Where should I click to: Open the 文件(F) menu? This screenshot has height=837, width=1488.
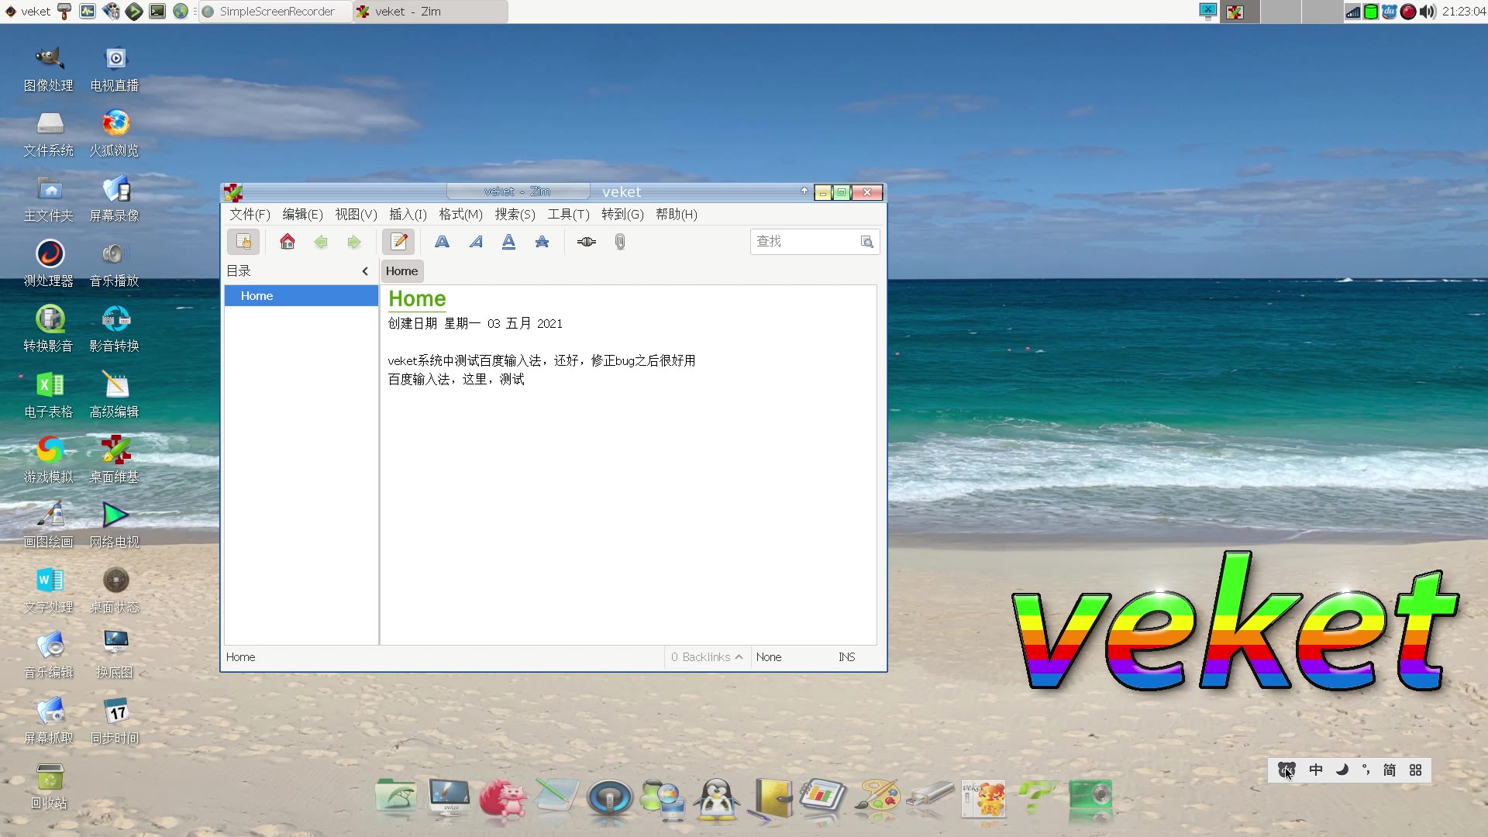tap(250, 215)
